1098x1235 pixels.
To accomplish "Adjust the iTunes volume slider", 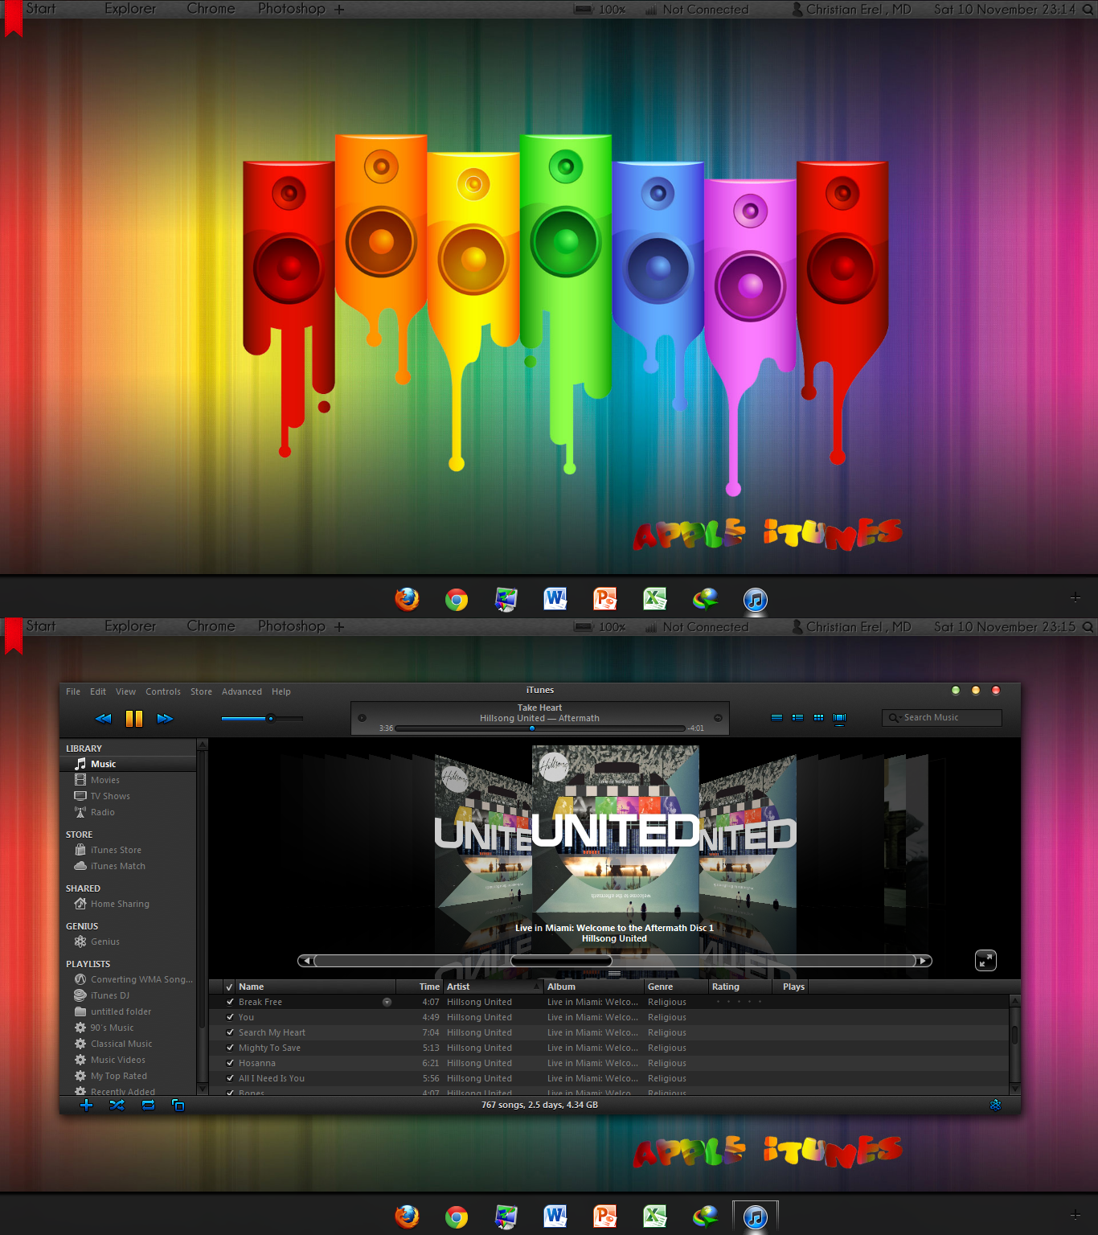I will (x=262, y=718).
